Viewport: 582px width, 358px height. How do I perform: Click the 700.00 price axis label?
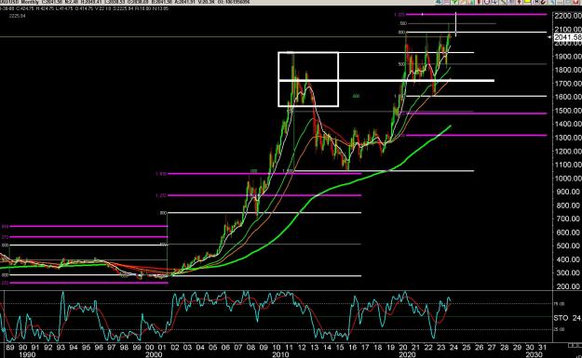click(567, 219)
